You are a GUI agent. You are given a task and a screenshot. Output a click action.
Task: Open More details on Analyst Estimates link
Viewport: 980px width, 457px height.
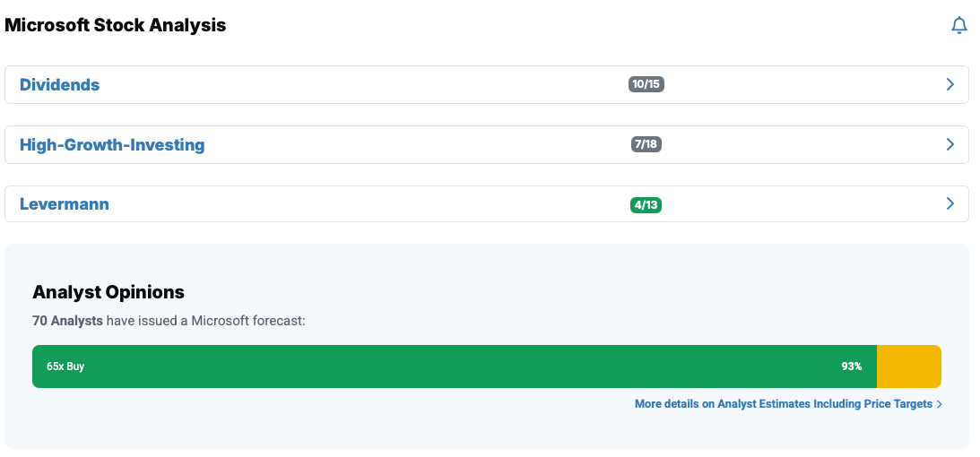[x=783, y=404]
